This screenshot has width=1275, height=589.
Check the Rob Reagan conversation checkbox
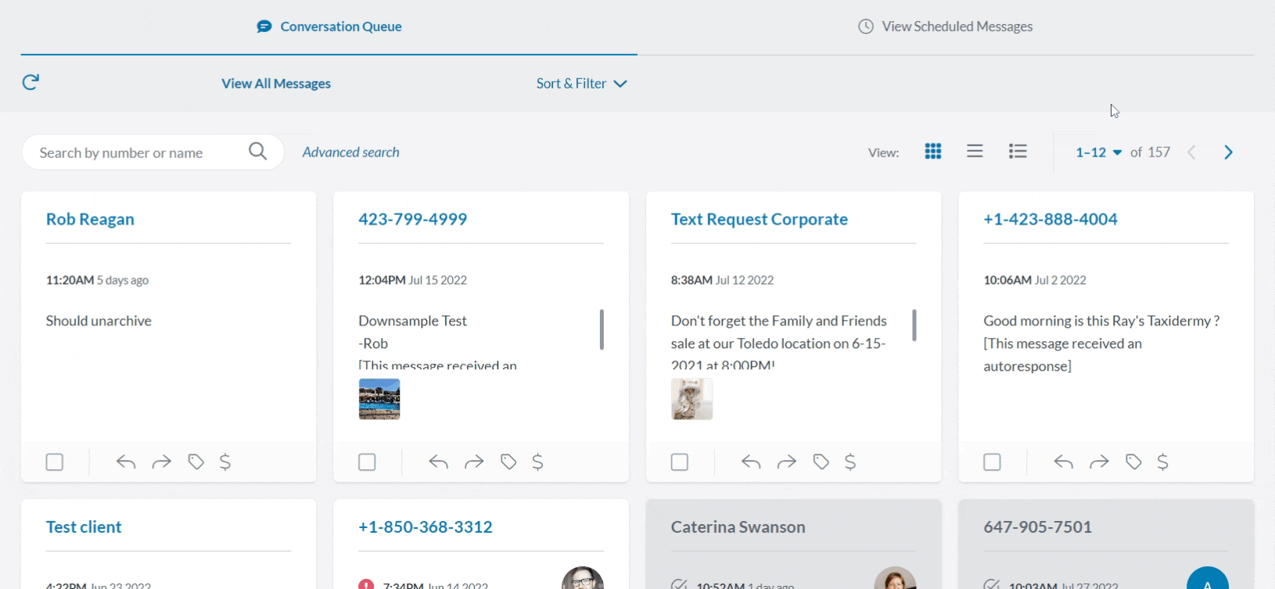(55, 462)
